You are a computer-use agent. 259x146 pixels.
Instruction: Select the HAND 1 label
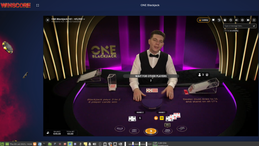[x=162, y=112]
